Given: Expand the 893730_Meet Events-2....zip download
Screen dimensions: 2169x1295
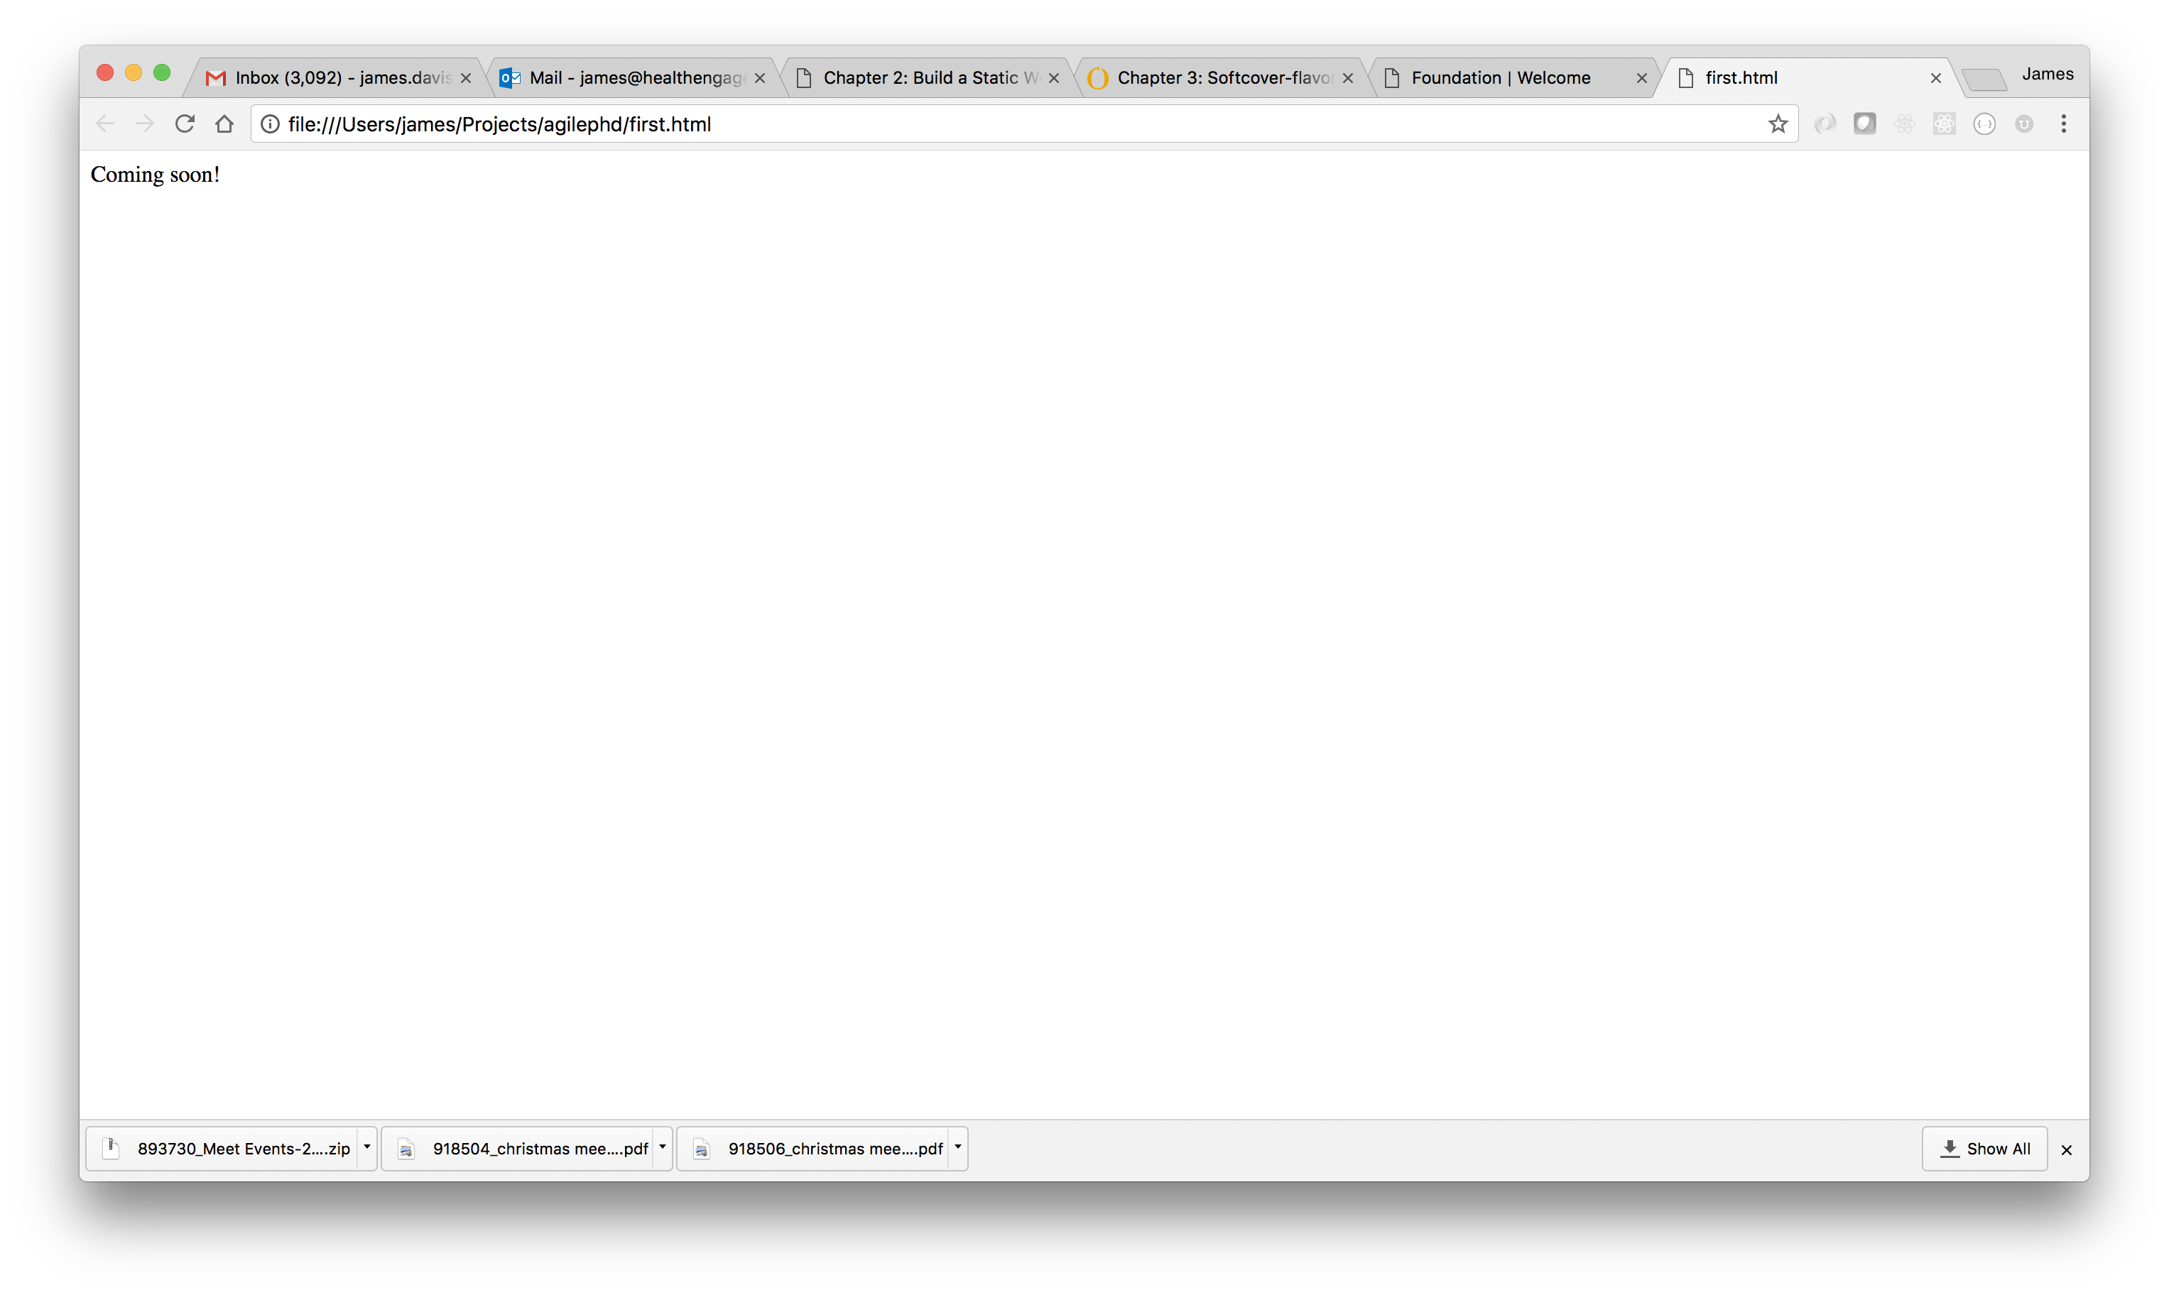Looking at the screenshot, I should (365, 1149).
